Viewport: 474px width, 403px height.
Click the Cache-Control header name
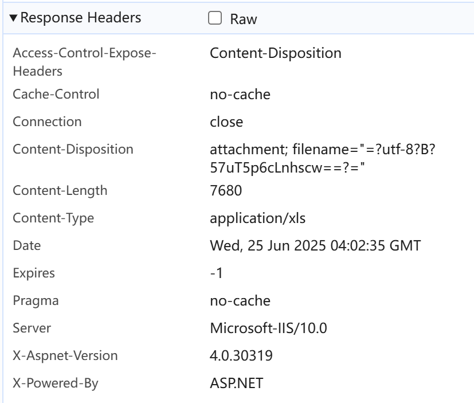tap(56, 94)
